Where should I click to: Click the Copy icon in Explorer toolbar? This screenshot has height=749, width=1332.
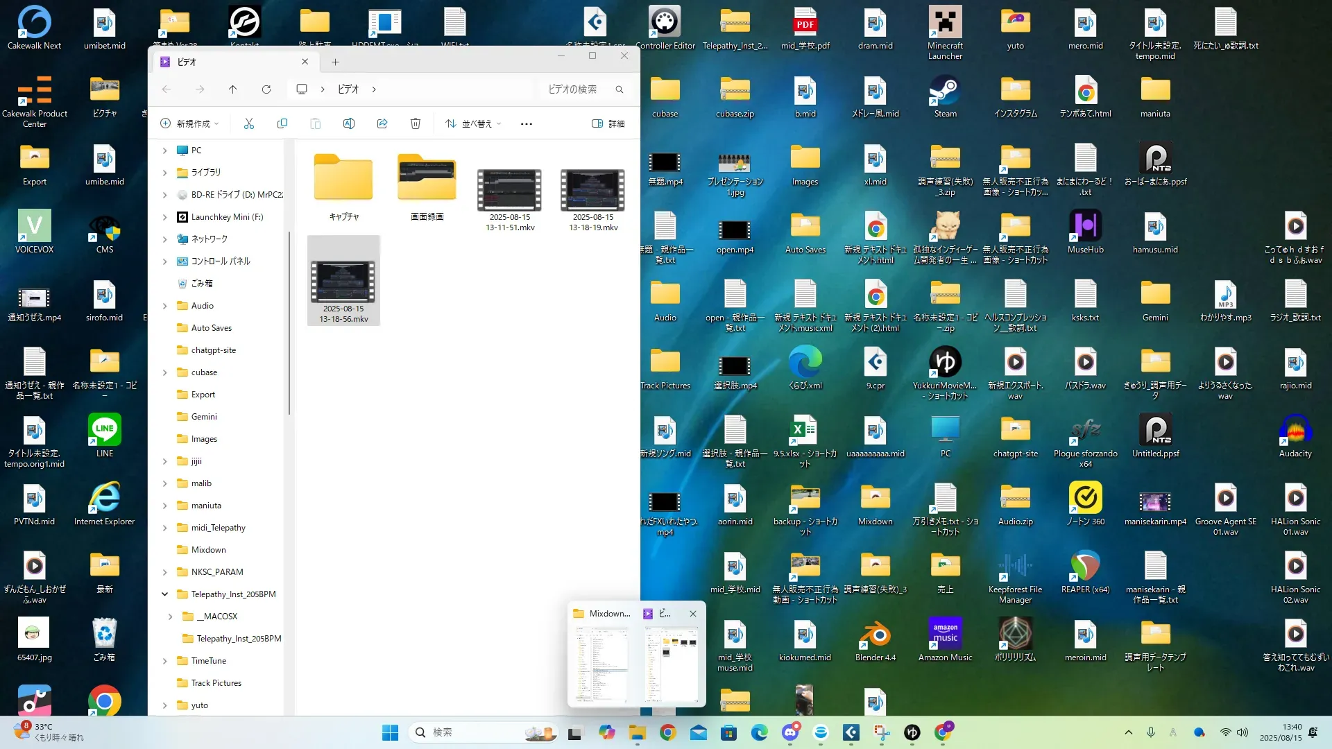point(282,123)
